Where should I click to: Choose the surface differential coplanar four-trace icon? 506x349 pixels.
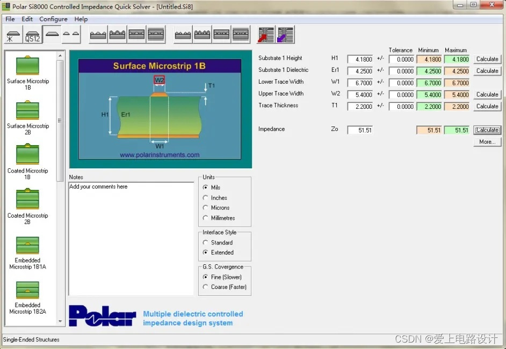[183, 35]
